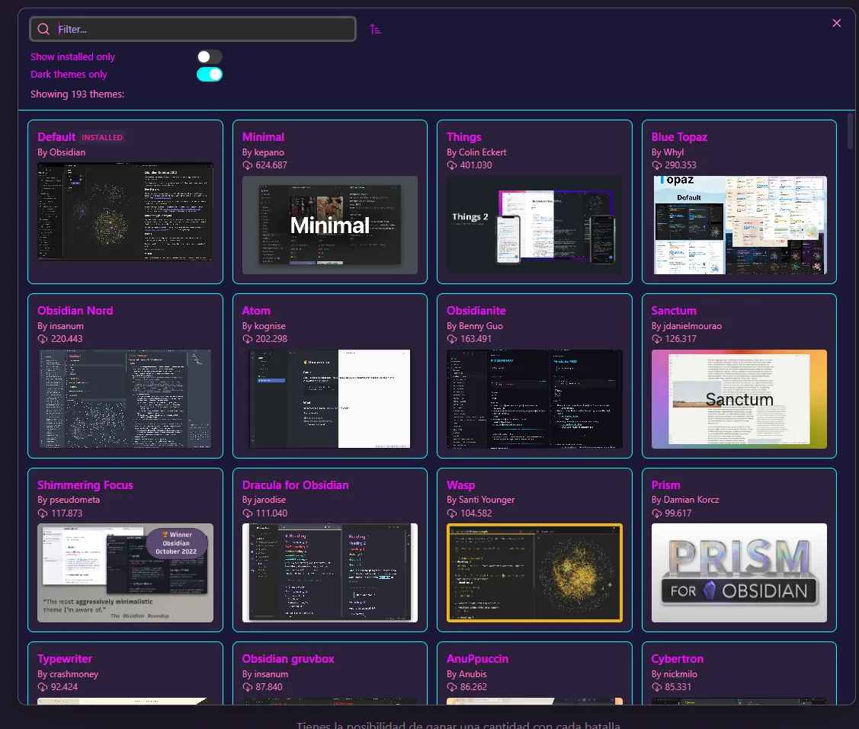
Task: Select the Obsidianite theme title
Action: pos(476,311)
